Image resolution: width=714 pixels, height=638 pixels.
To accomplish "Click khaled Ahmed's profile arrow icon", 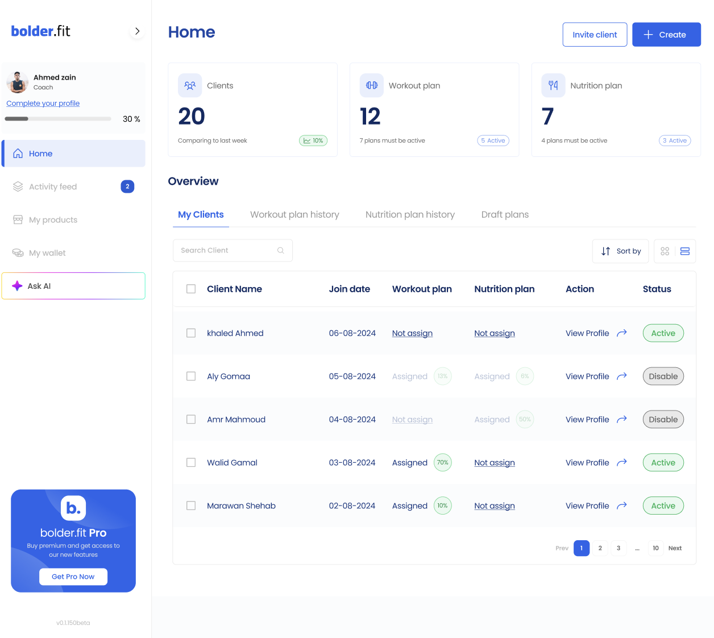I will [x=622, y=333].
